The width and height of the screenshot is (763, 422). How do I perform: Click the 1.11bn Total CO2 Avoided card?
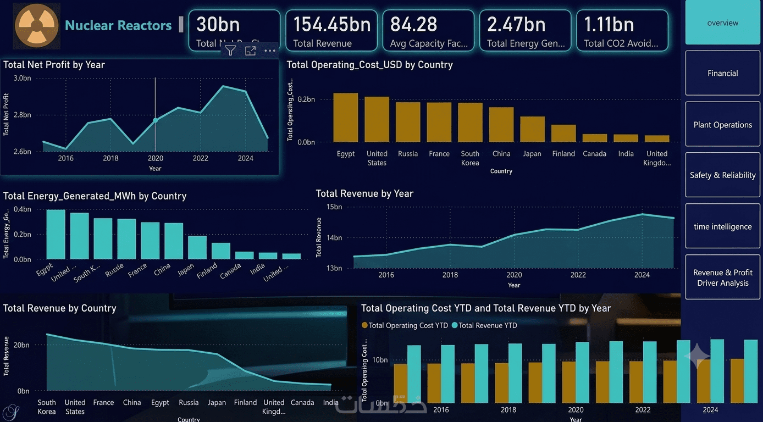point(622,31)
